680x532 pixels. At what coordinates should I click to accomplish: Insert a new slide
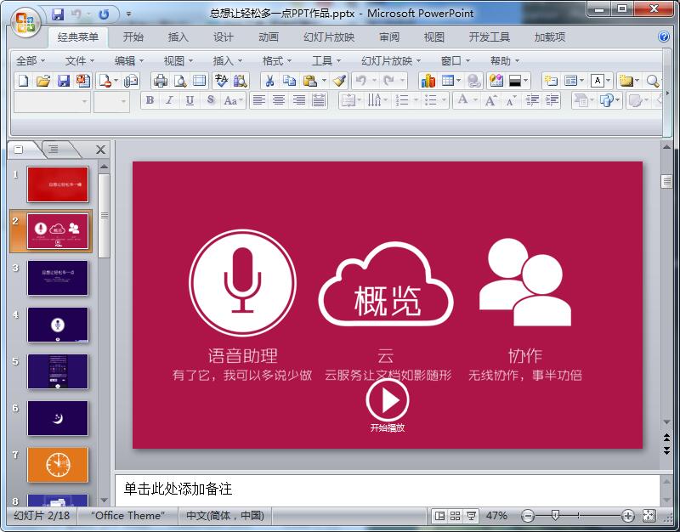click(551, 81)
